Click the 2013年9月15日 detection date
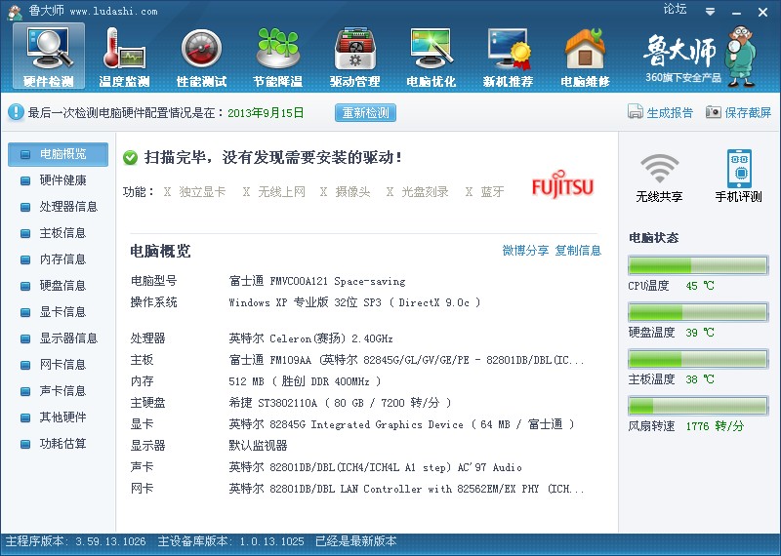Image resolution: width=781 pixels, height=556 pixels. click(x=266, y=113)
